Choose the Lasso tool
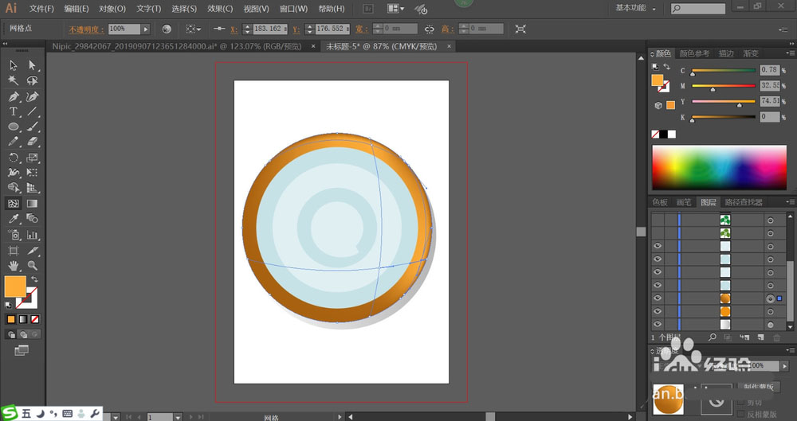Image resolution: width=797 pixels, height=421 pixels. (33, 80)
